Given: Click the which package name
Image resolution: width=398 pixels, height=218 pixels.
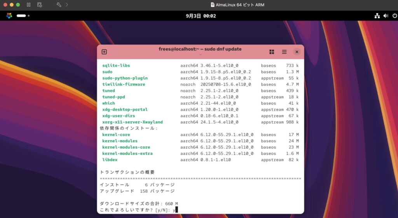Looking at the screenshot, I should click(x=108, y=103).
